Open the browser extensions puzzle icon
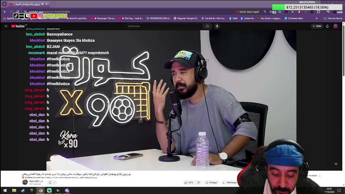Screen dimensions: 345x194 pos(319,12)
